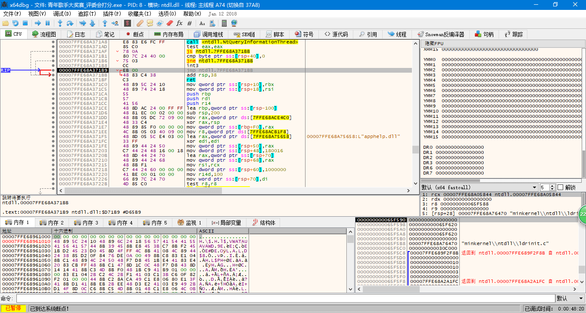Viewport: 586px width, 313px height.
Task: Click the Step Over toolbar icon
Action: (70, 23)
